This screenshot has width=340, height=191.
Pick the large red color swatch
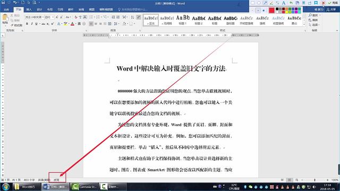click(271, 10)
